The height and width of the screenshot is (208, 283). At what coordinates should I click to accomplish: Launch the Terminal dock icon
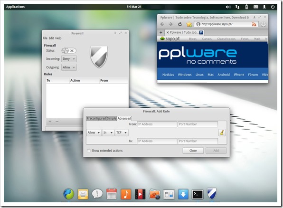pos(197,194)
